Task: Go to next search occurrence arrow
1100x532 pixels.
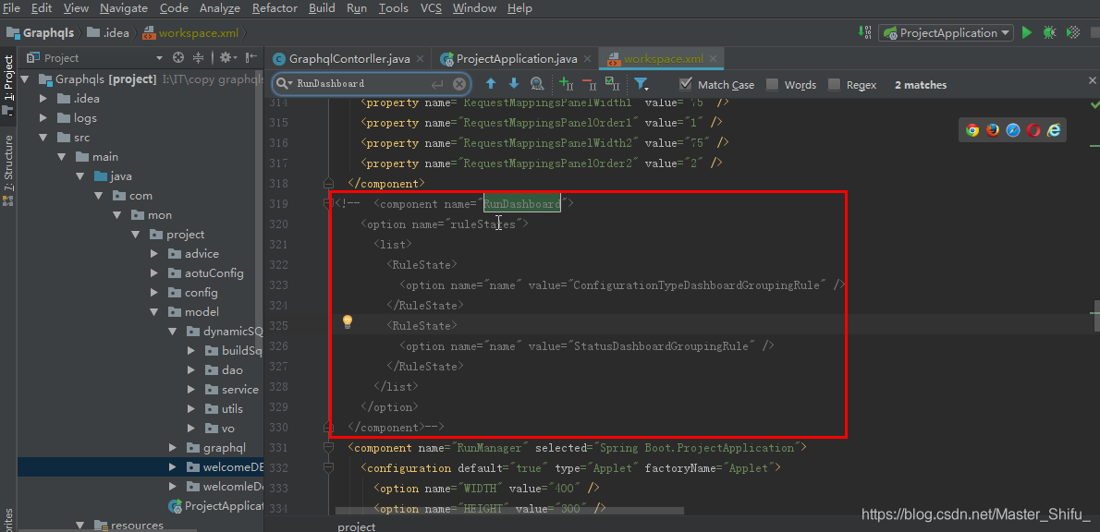Action: point(514,84)
